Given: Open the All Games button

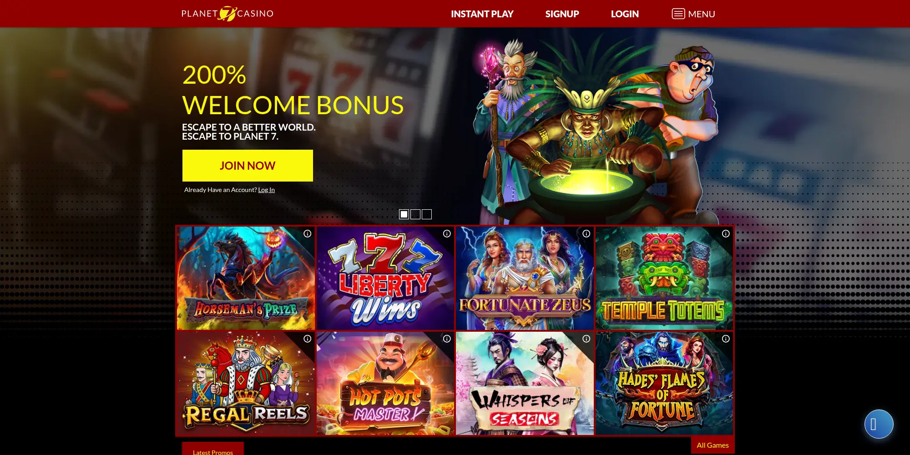Looking at the screenshot, I should pyautogui.click(x=713, y=445).
